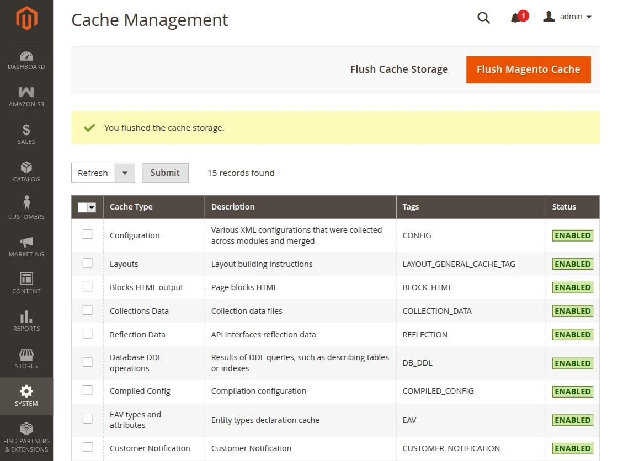The image size is (618, 461).
Task: Open the System sidebar menu
Action: pos(26,393)
